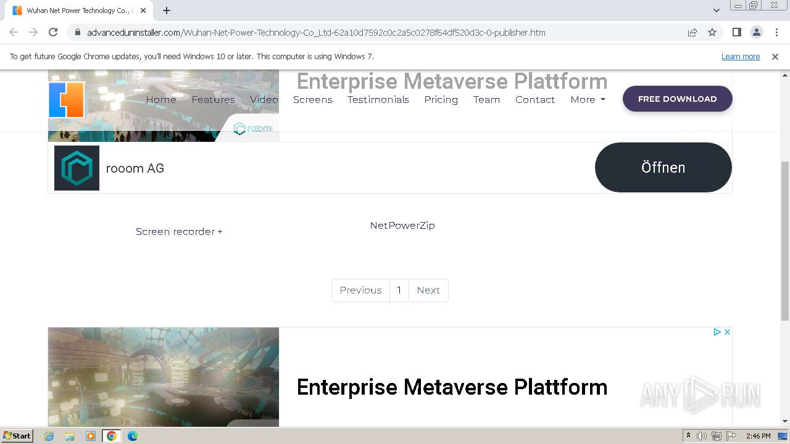The width and height of the screenshot is (790, 444).
Task: Open the side panel icon
Action: click(736, 32)
